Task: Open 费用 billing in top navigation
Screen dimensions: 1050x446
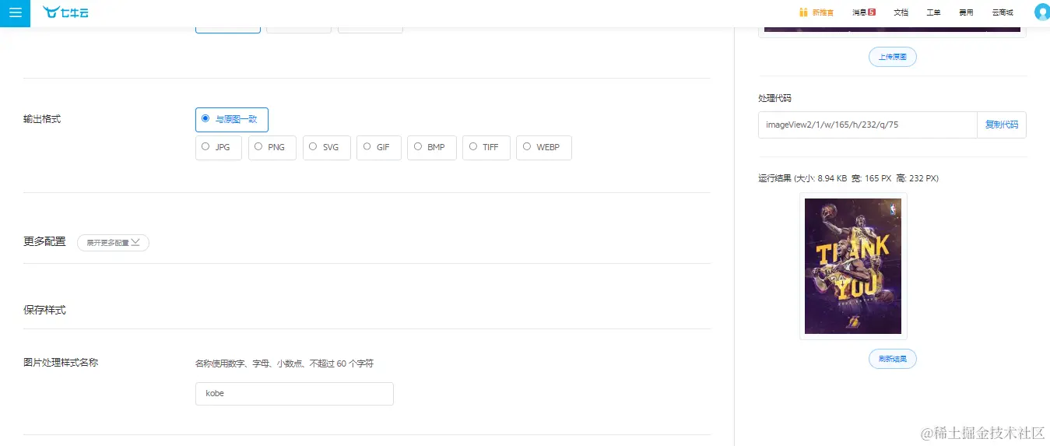Action: coord(966,12)
